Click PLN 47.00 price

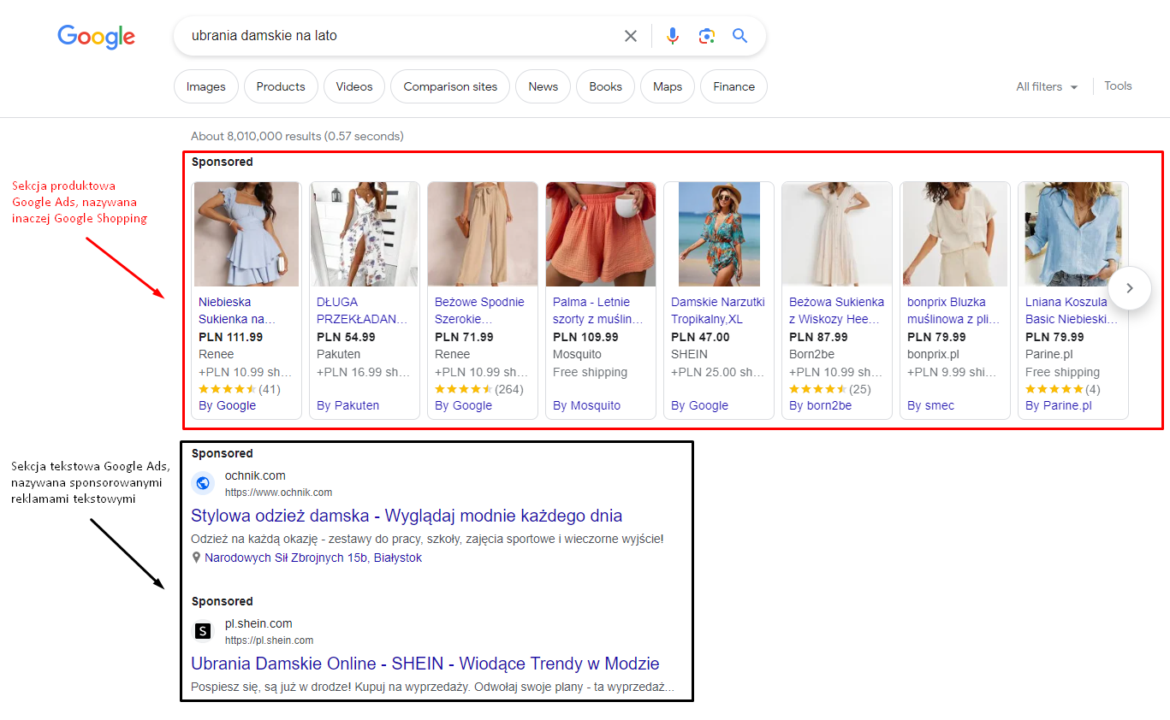[700, 337]
